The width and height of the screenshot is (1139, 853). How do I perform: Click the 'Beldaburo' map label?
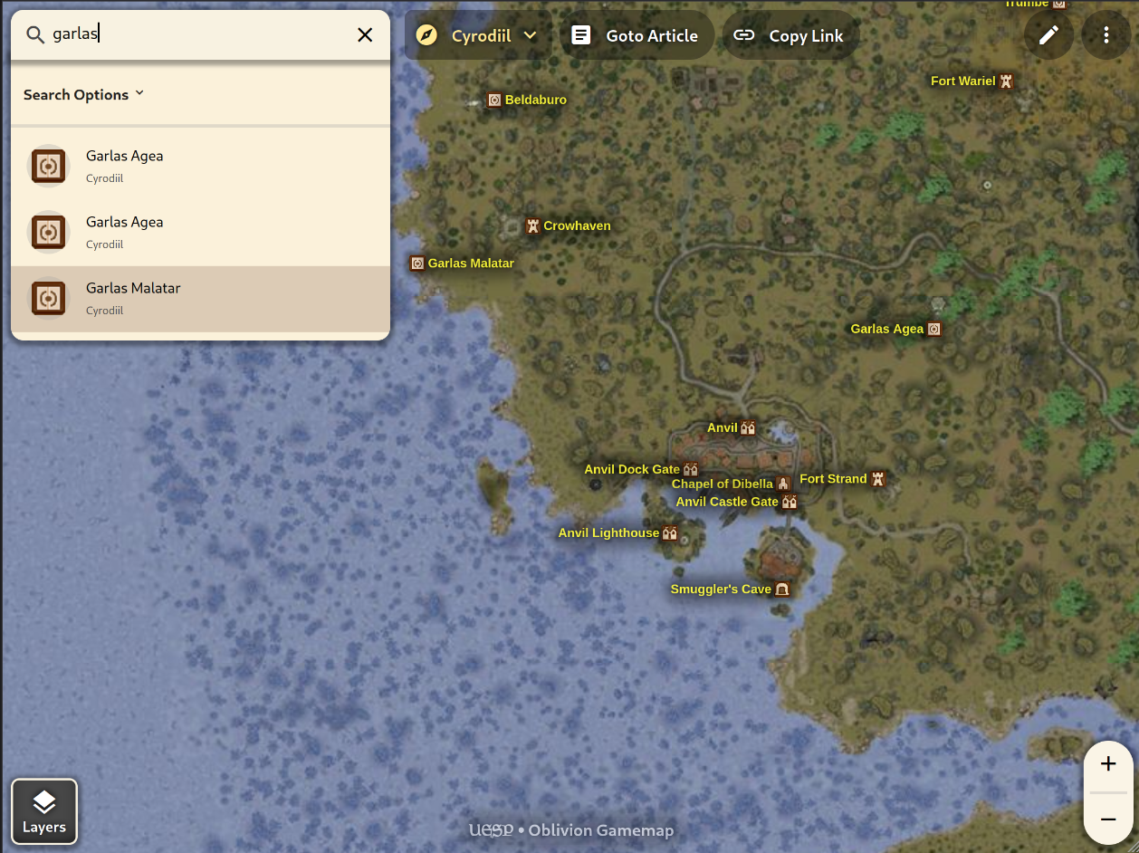click(536, 100)
